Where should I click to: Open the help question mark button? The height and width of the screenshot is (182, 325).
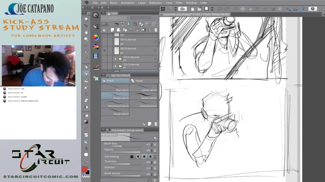point(313,9)
